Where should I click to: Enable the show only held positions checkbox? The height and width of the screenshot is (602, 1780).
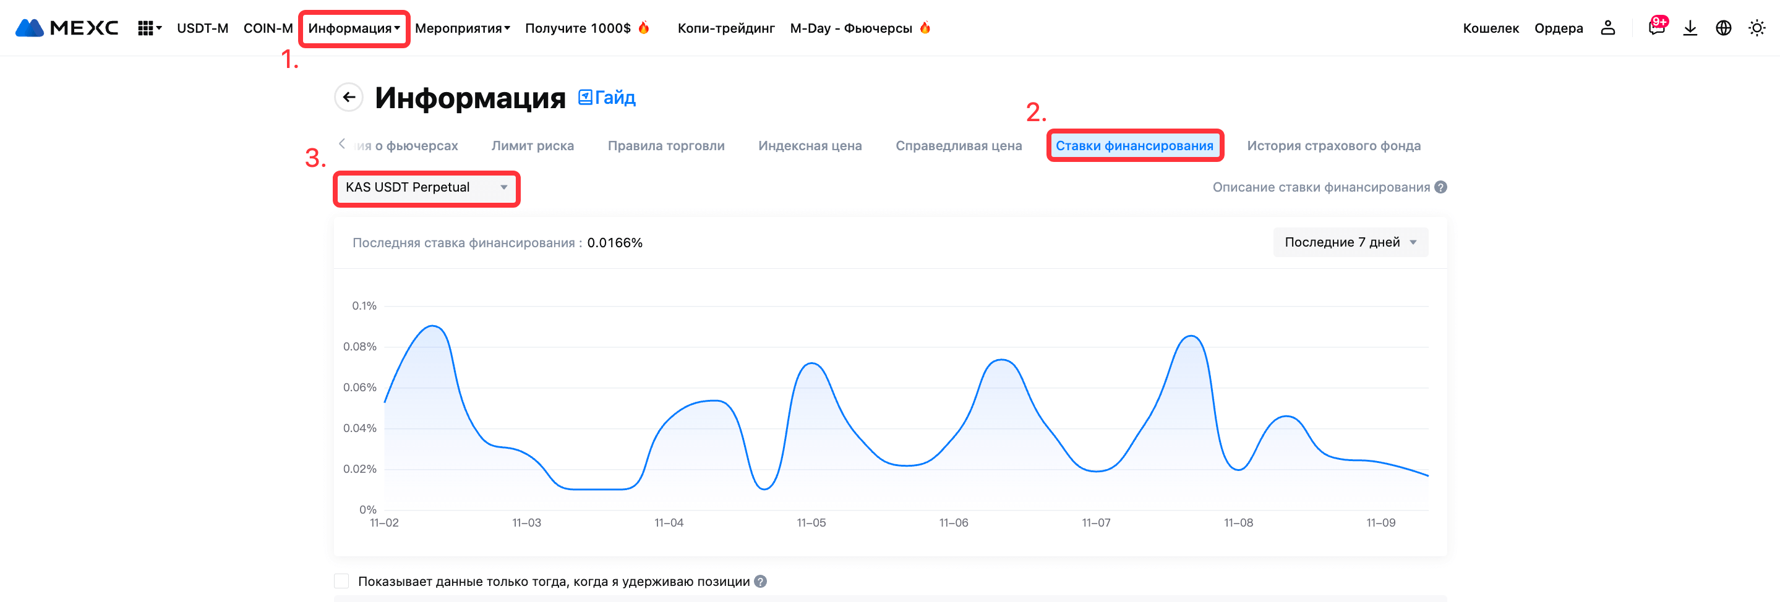point(342,581)
